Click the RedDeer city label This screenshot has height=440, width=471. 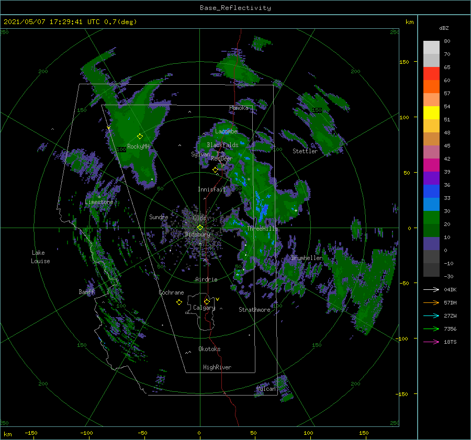click(x=222, y=159)
